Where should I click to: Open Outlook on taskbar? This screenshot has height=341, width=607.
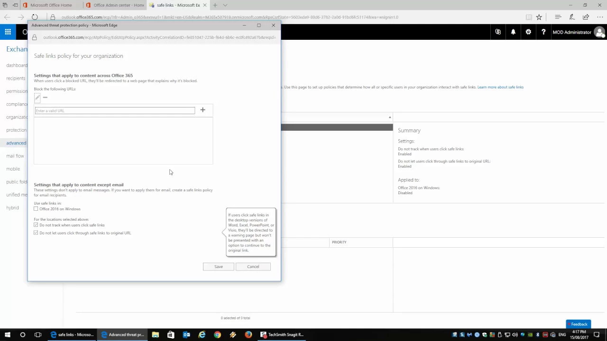(x=186, y=334)
